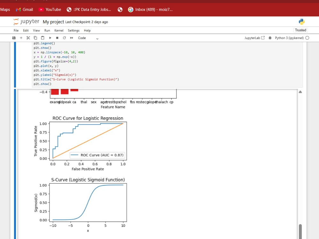Open the Gmail bookmark
The height and width of the screenshot is (239, 319).
point(25,10)
